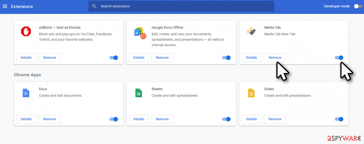Click the 'AdBlock — best ad blocker' title
The width and height of the screenshot is (364, 144).
tap(60, 28)
